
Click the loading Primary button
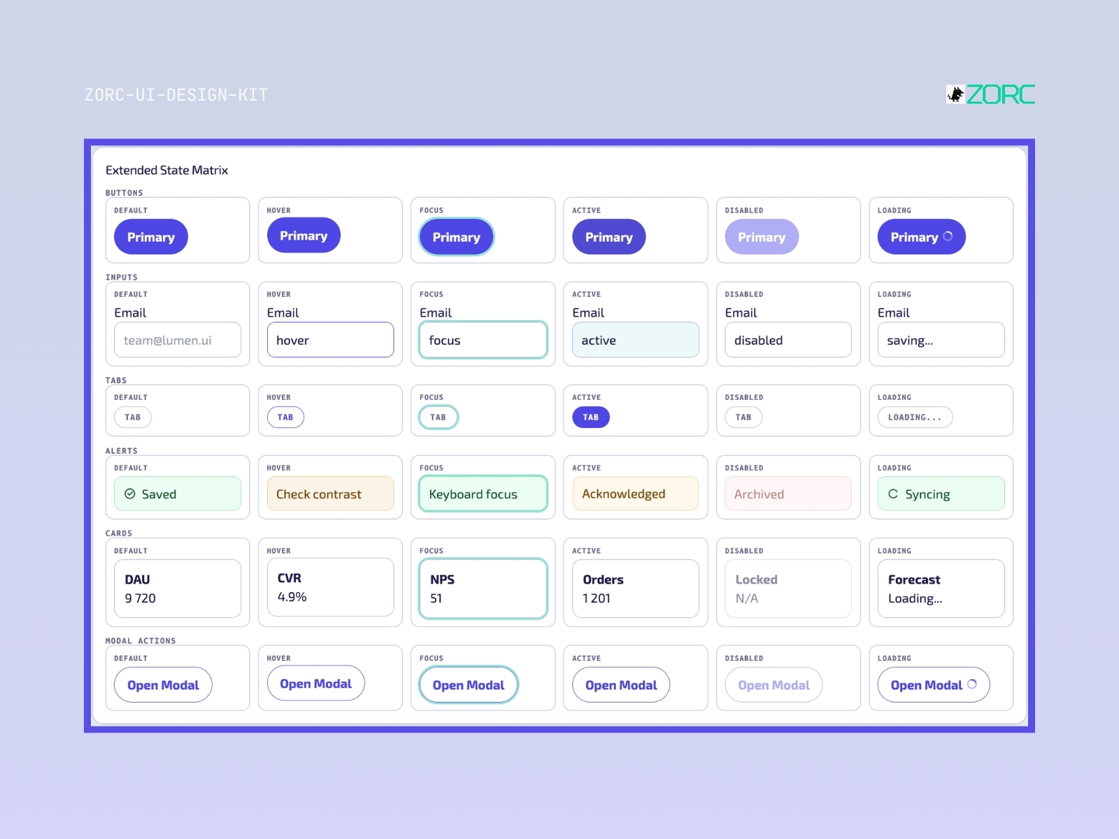922,237
